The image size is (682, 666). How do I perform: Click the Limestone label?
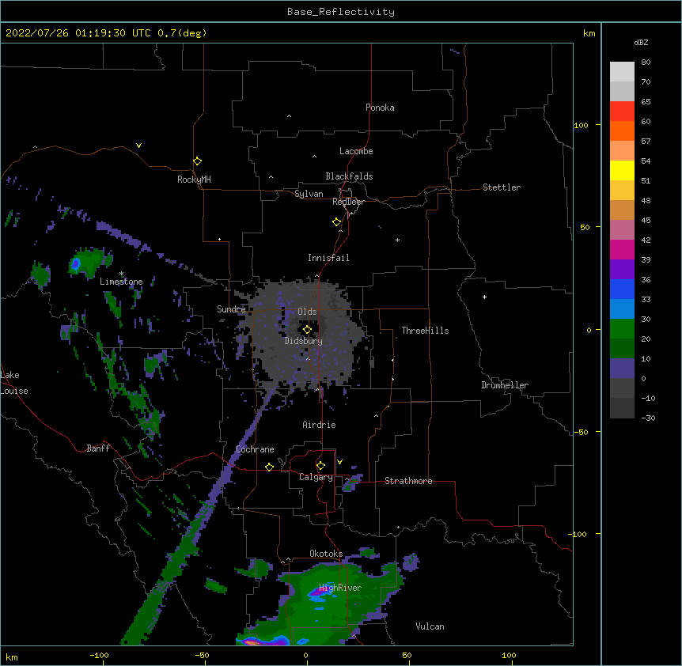(121, 282)
